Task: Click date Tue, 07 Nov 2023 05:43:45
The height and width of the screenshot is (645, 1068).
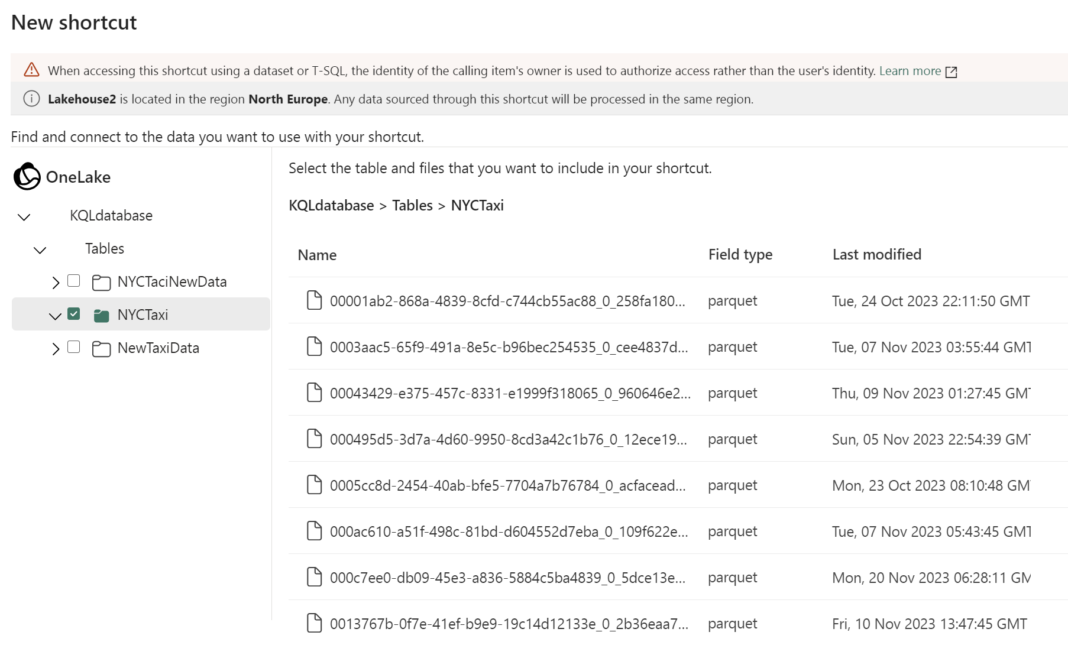Action: [931, 531]
